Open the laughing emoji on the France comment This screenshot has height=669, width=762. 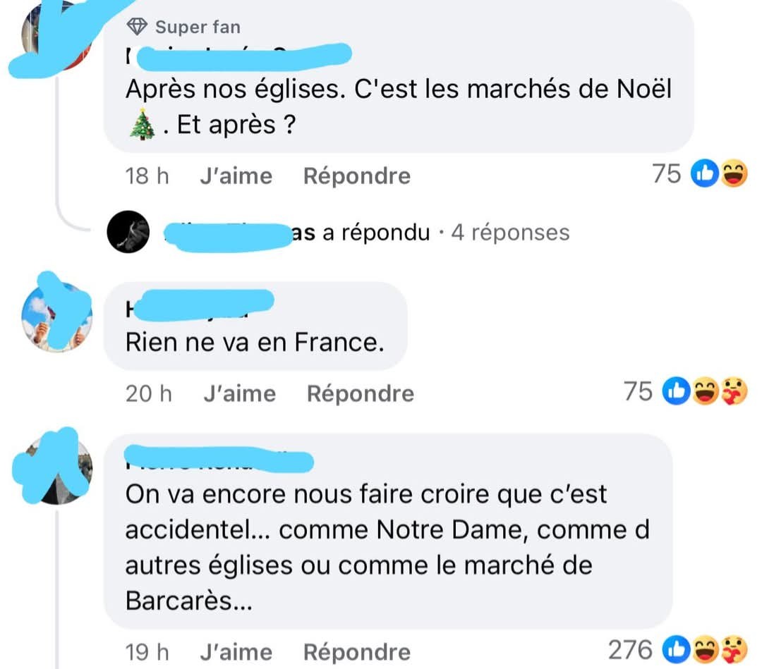click(x=705, y=391)
